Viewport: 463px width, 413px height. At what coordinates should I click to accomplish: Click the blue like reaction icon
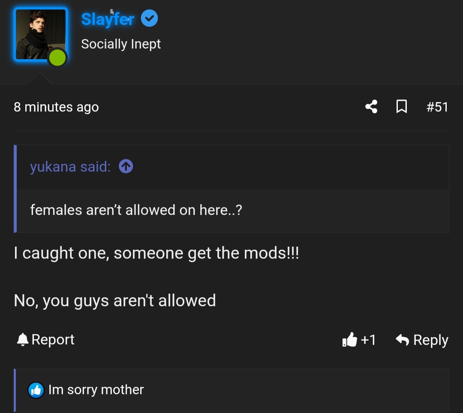(x=36, y=390)
